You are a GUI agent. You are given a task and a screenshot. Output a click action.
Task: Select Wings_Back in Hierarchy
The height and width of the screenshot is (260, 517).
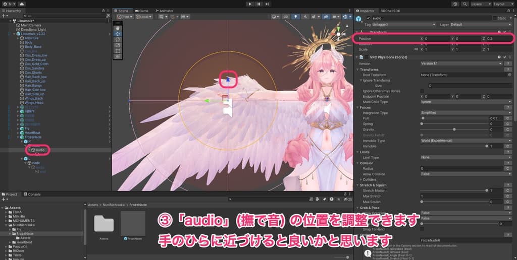[x=34, y=98]
